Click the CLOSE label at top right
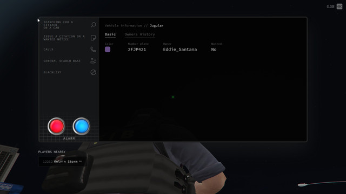This screenshot has height=194, width=346. (x=330, y=6)
